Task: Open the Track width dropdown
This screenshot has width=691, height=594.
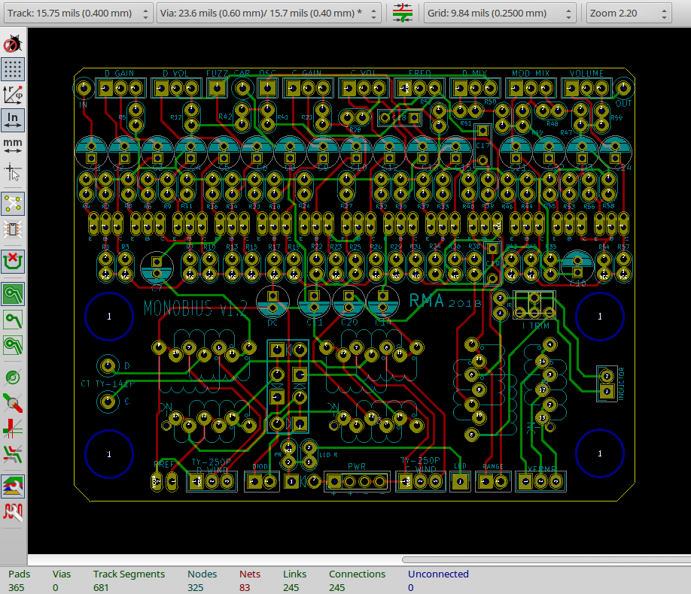Action: pyautogui.click(x=77, y=13)
